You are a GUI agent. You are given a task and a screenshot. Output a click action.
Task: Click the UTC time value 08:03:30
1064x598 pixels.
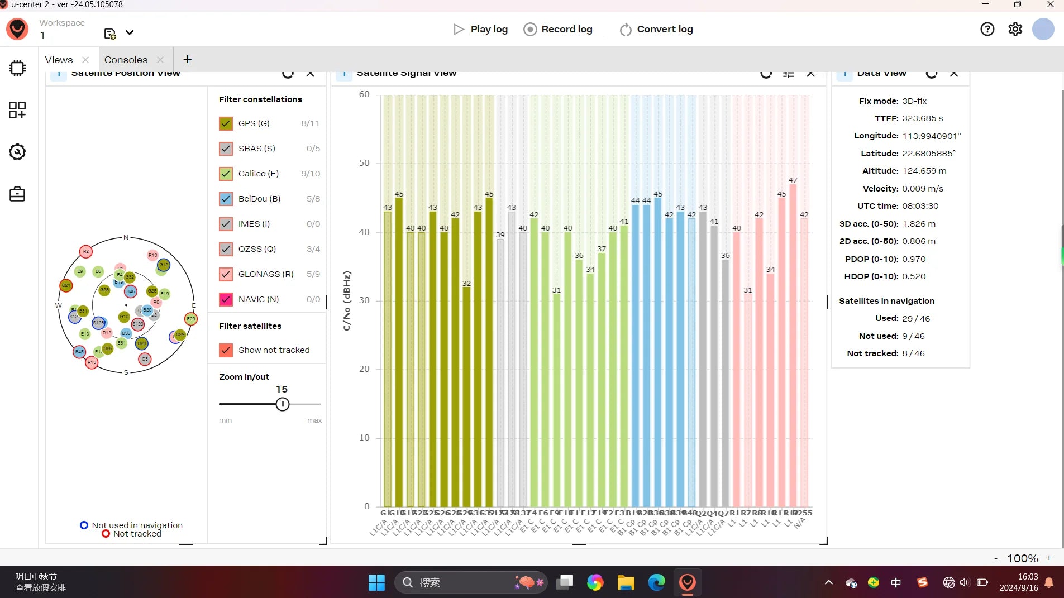click(920, 206)
